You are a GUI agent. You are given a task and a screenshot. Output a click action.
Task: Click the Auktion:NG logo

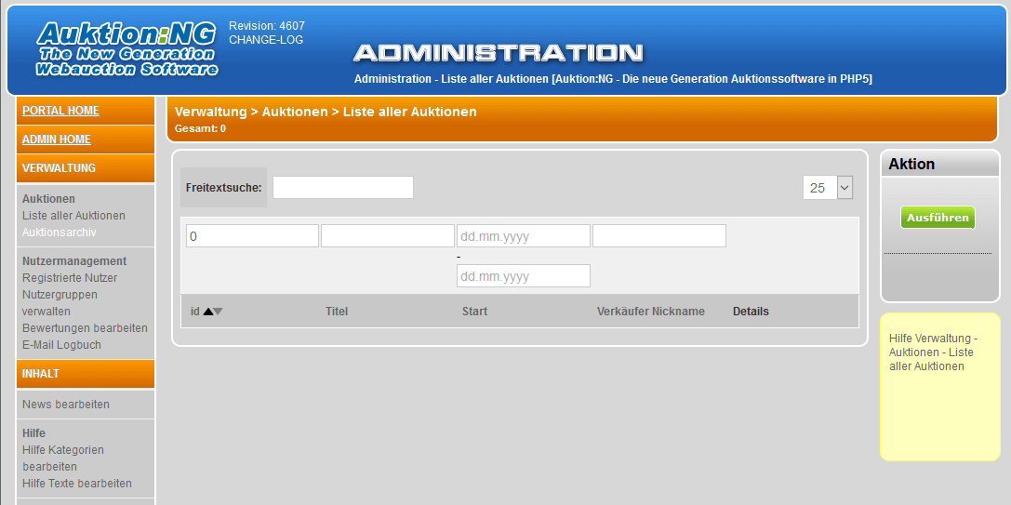click(x=127, y=49)
